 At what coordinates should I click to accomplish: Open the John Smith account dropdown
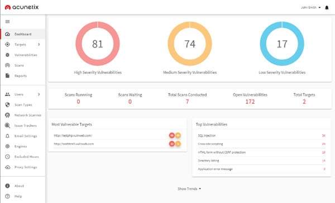point(310,7)
